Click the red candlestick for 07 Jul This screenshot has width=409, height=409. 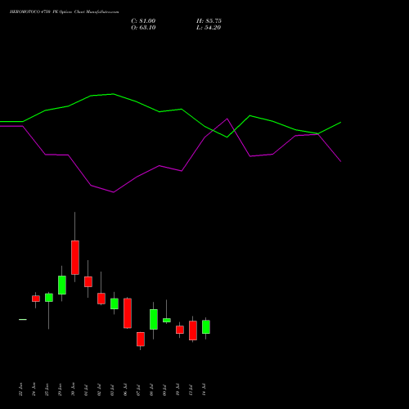[141, 339]
